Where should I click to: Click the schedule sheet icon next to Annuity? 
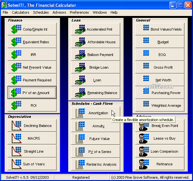click(80, 126)
